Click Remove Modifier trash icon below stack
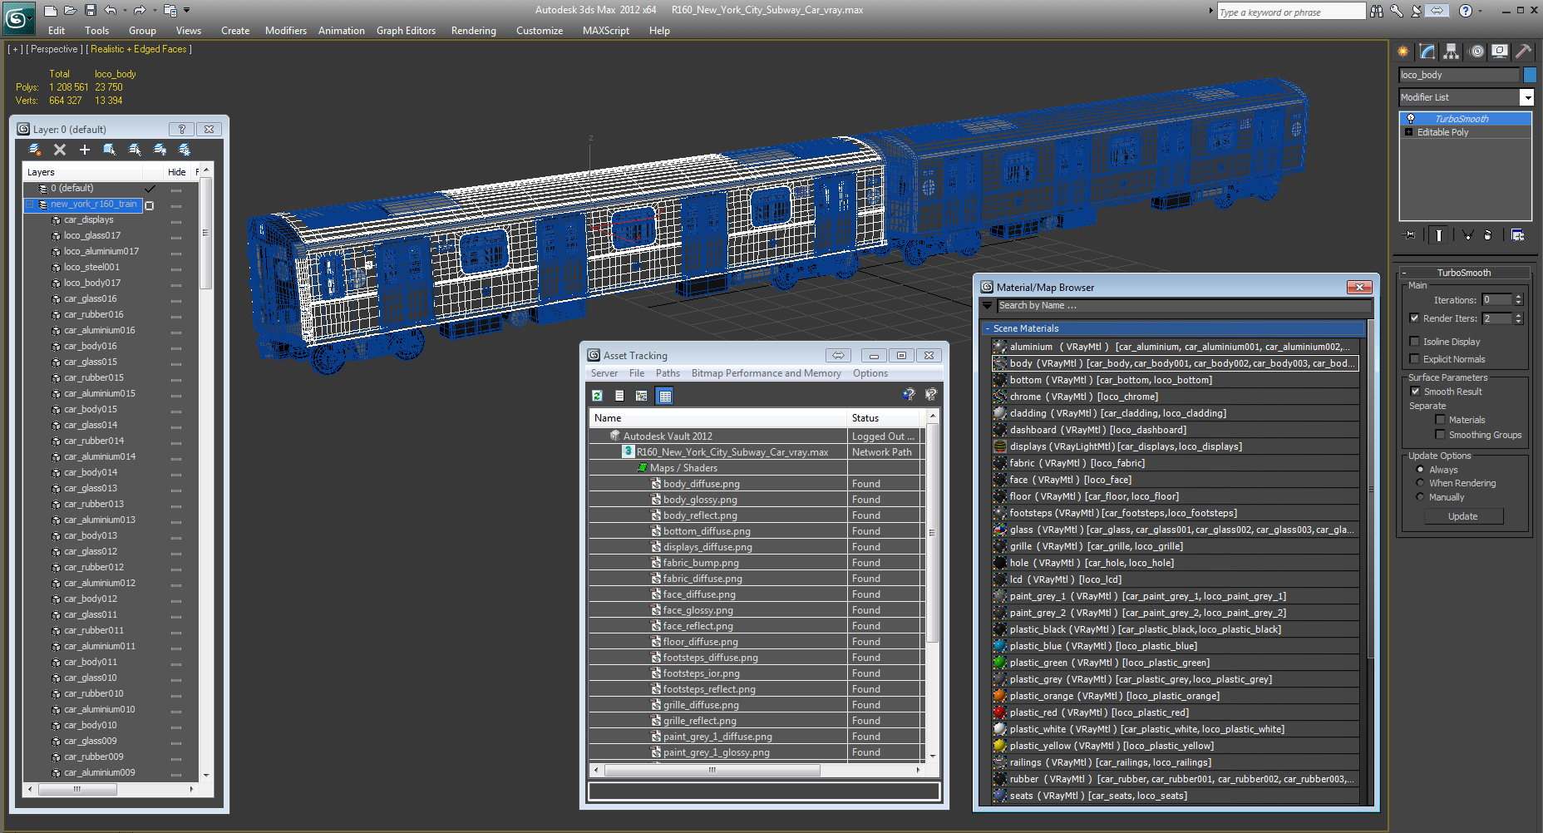Image resolution: width=1543 pixels, height=833 pixels. [x=1488, y=235]
